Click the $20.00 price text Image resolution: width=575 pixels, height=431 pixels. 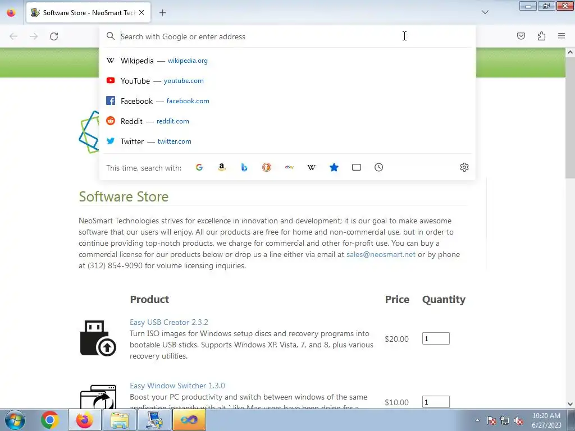(396, 339)
